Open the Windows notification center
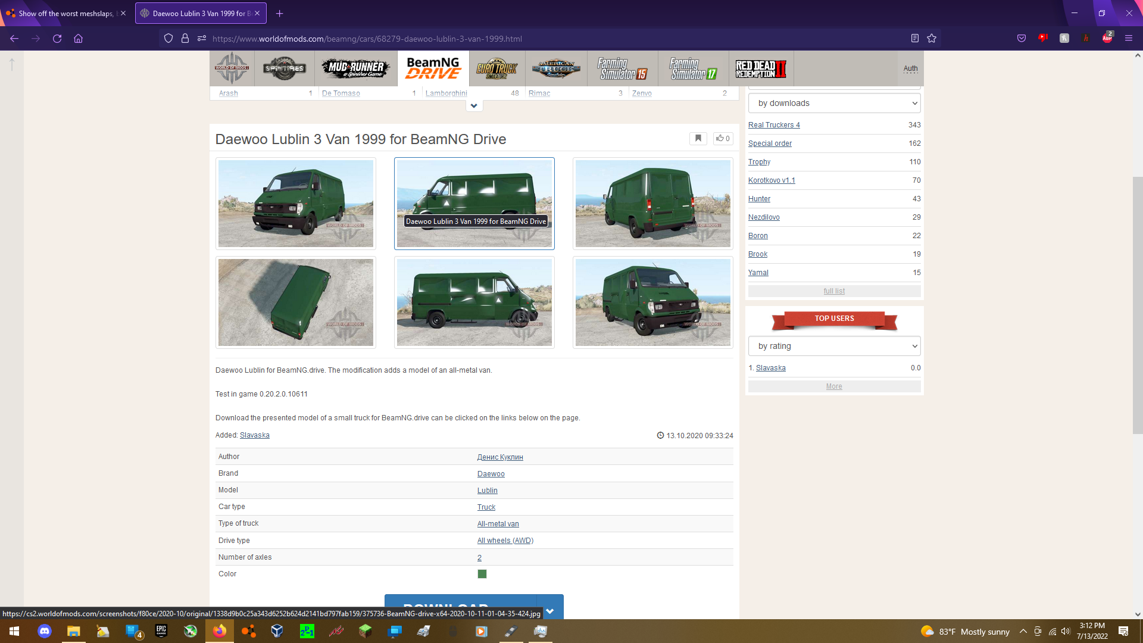 1123,632
